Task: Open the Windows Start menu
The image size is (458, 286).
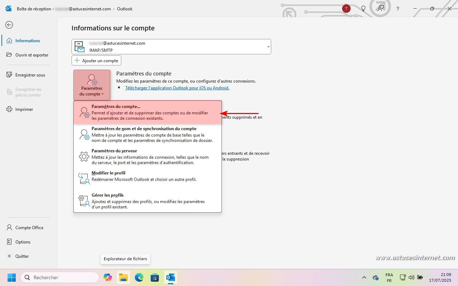Action: 11,277
